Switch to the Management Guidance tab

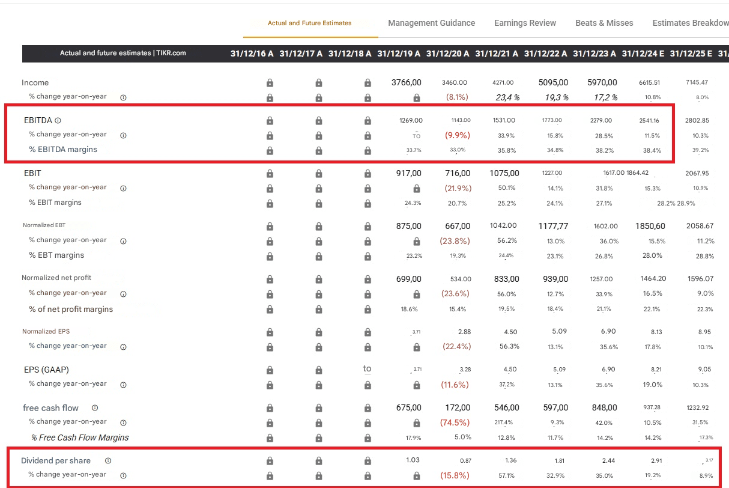[431, 23]
